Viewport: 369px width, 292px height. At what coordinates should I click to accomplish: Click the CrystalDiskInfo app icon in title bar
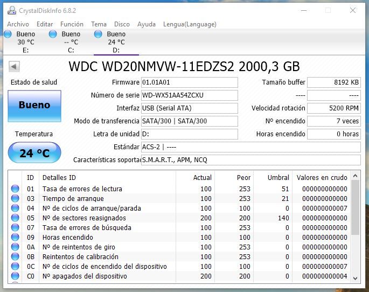tap(11, 10)
